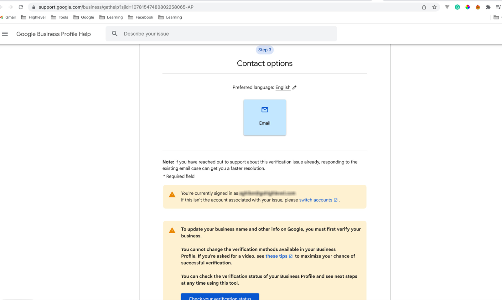Screen dimensions: 502x300
Task: Select the Email contact option
Action: [x=265, y=117]
